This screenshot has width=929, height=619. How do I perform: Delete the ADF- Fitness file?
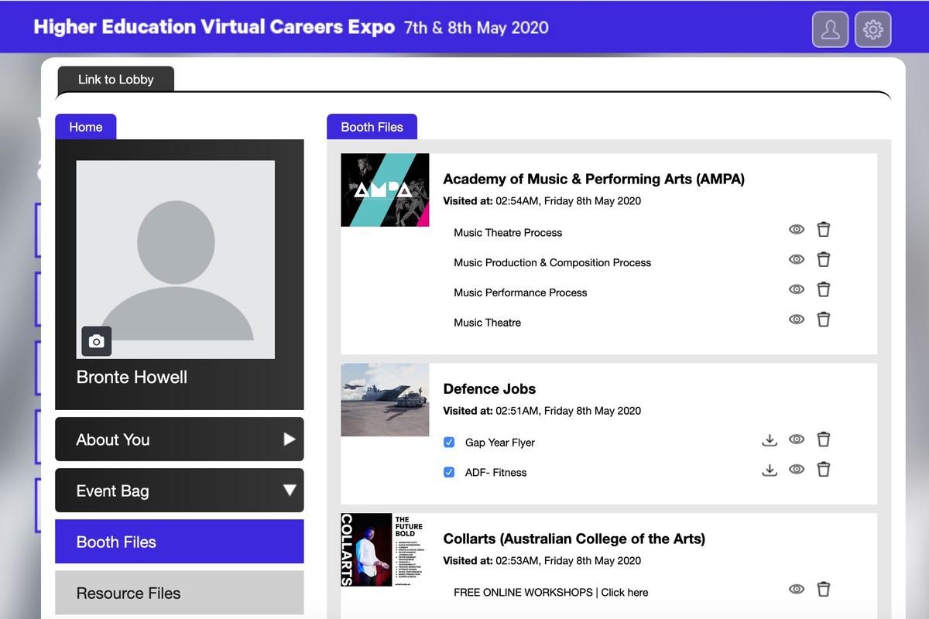click(824, 470)
